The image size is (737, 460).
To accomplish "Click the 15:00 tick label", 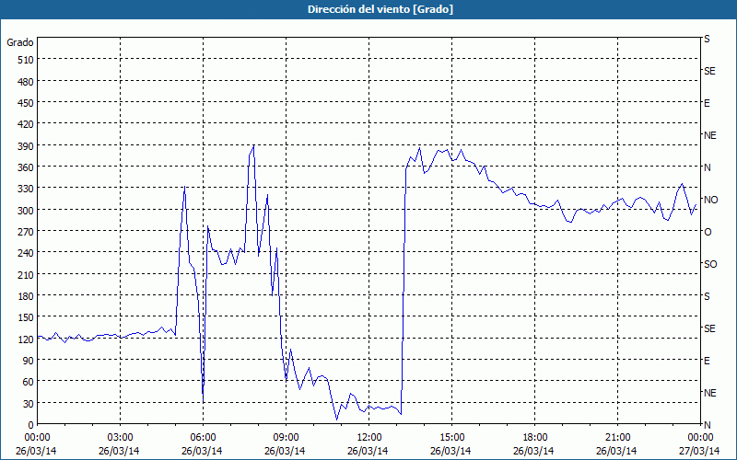I will [451, 438].
